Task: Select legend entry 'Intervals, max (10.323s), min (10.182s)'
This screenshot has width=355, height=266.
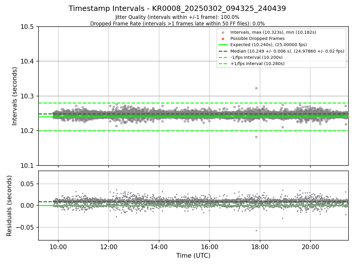Action: 273,32
